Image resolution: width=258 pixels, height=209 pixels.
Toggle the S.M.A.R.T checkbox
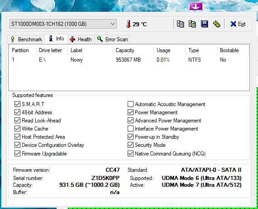pyautogui.click(x=17, y=104)
